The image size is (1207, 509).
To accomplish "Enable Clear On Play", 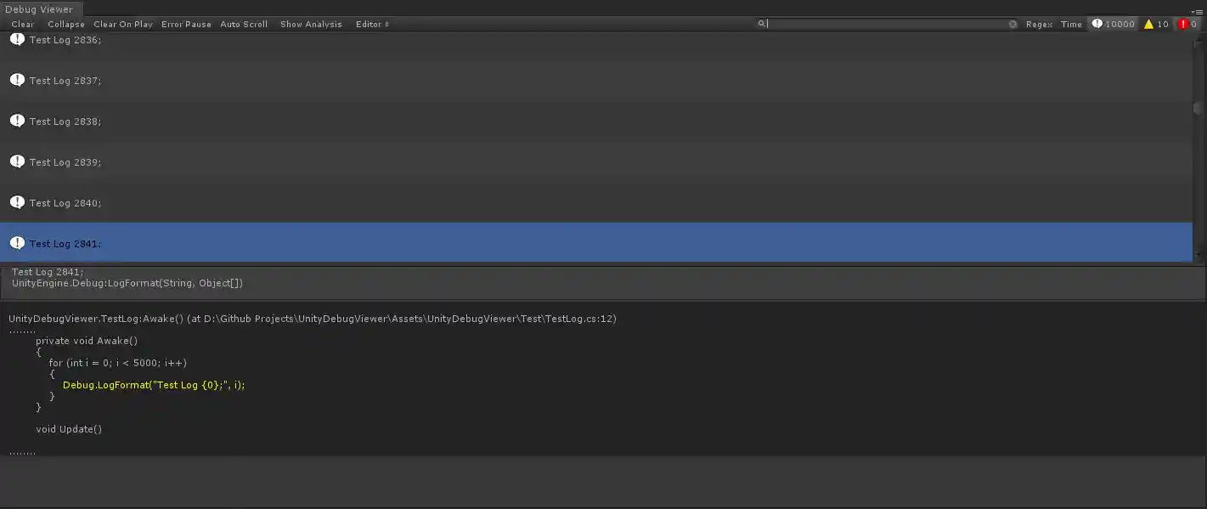I will [122, 24].
